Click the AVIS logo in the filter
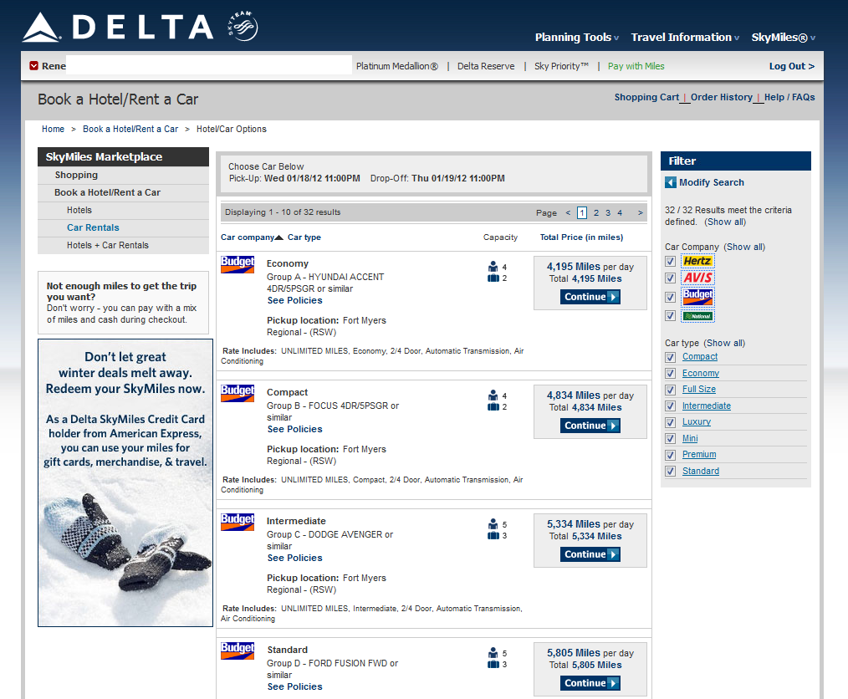The height and width of the screenshot is (699, 848). (x=697, y=278)
